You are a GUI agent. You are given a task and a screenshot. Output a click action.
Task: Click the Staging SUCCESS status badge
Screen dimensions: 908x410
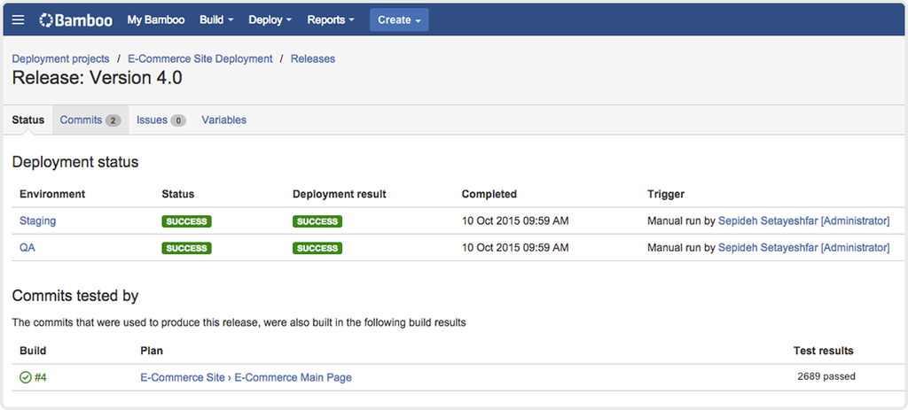186,221
